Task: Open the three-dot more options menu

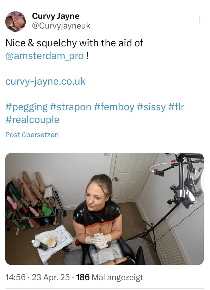Action: point(200,20)
